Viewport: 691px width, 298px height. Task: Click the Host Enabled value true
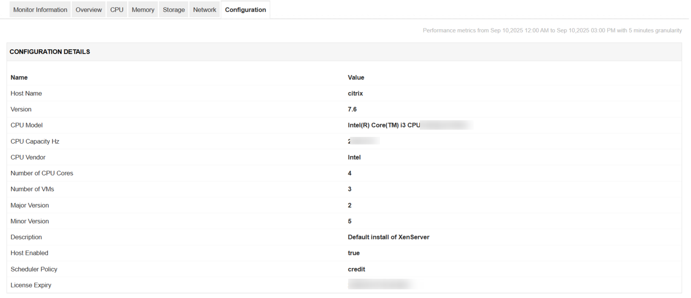pyautogui.click(x=353, y=253)
